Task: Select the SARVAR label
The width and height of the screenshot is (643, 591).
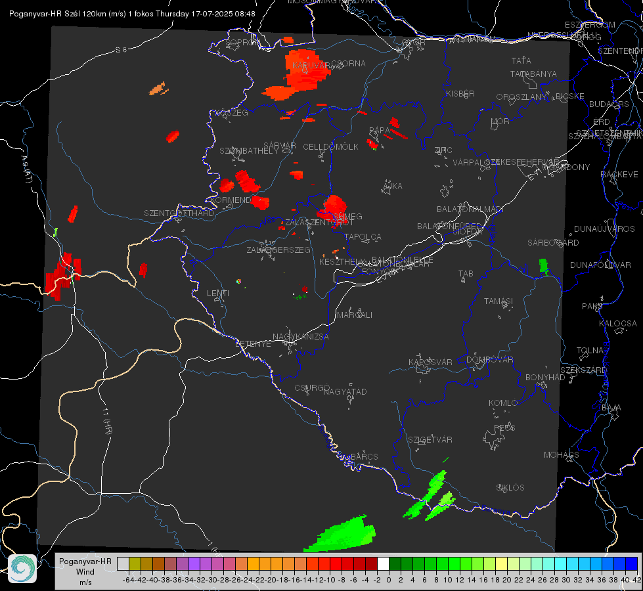Action: point(280,146)
